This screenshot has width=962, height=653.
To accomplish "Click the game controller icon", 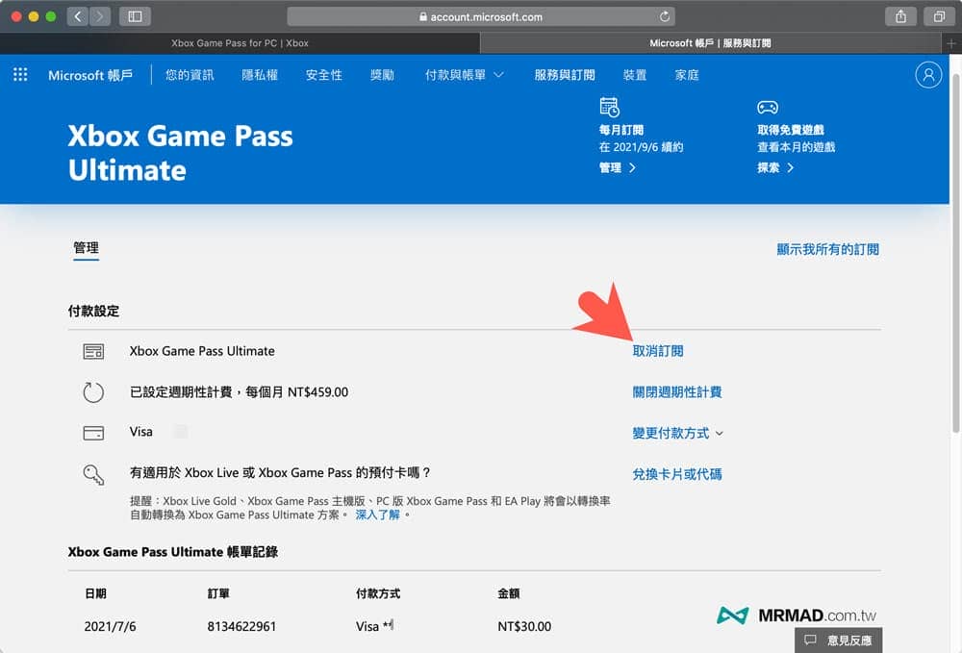I will (x=768, y=108).
